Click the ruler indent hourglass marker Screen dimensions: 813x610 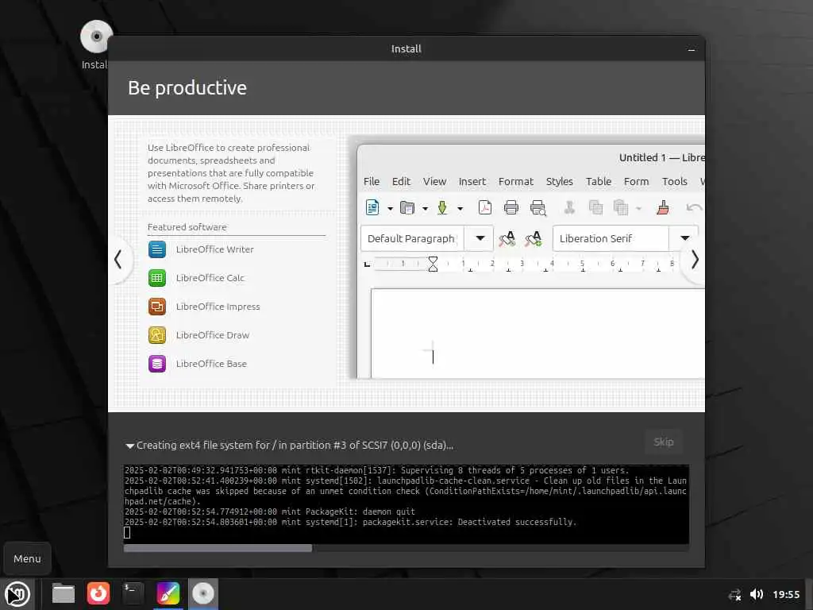click(x=433, y=264)
